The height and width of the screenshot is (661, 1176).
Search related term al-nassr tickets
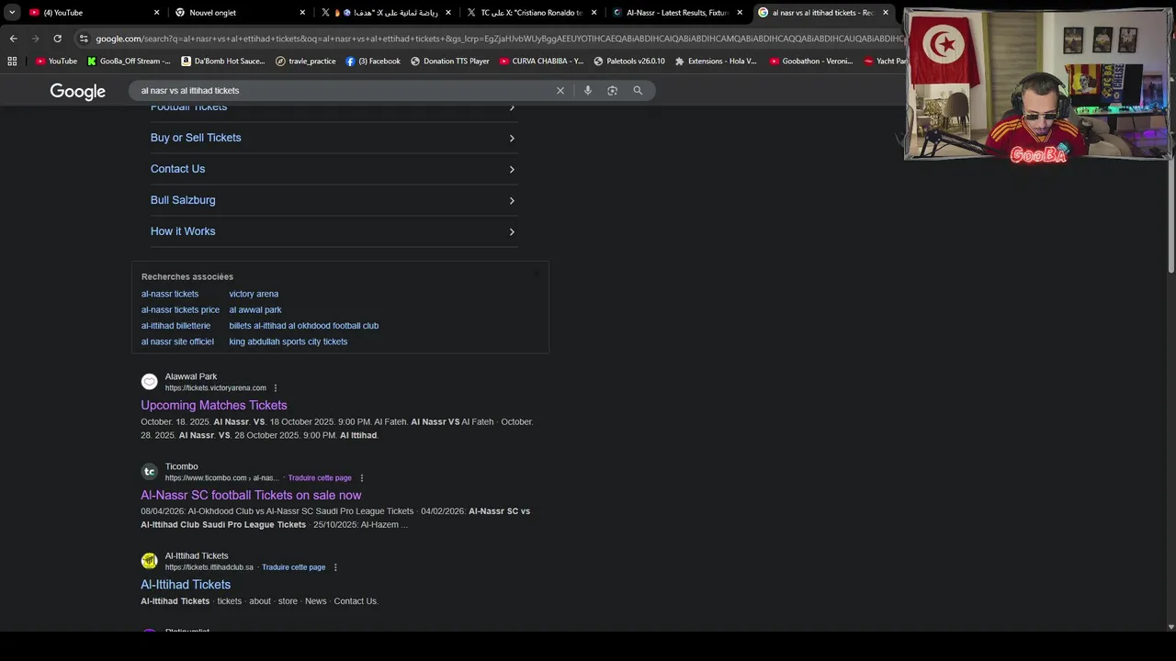(x=170, y=294)
